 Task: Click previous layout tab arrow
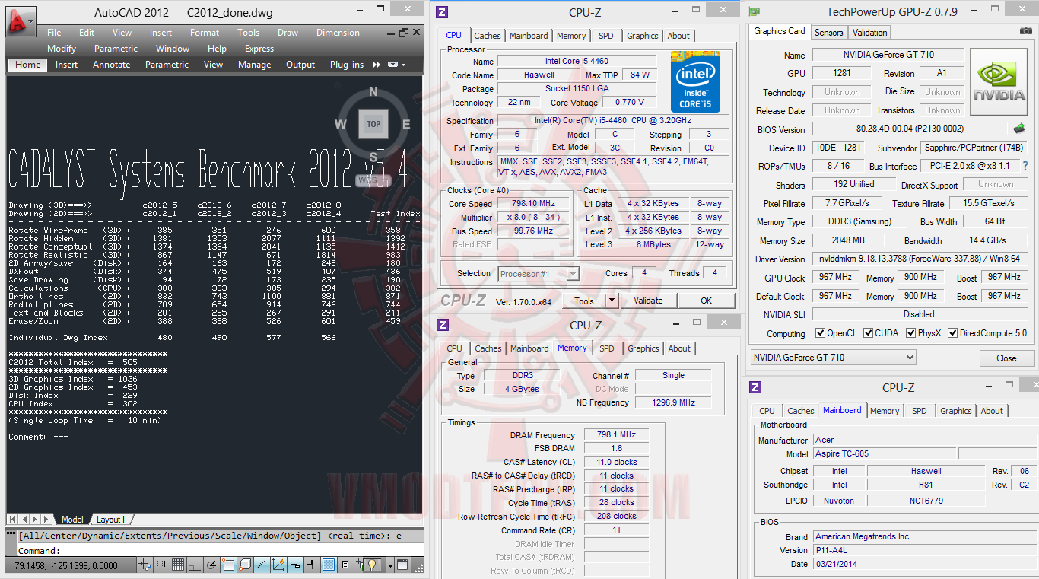(24, 519)
